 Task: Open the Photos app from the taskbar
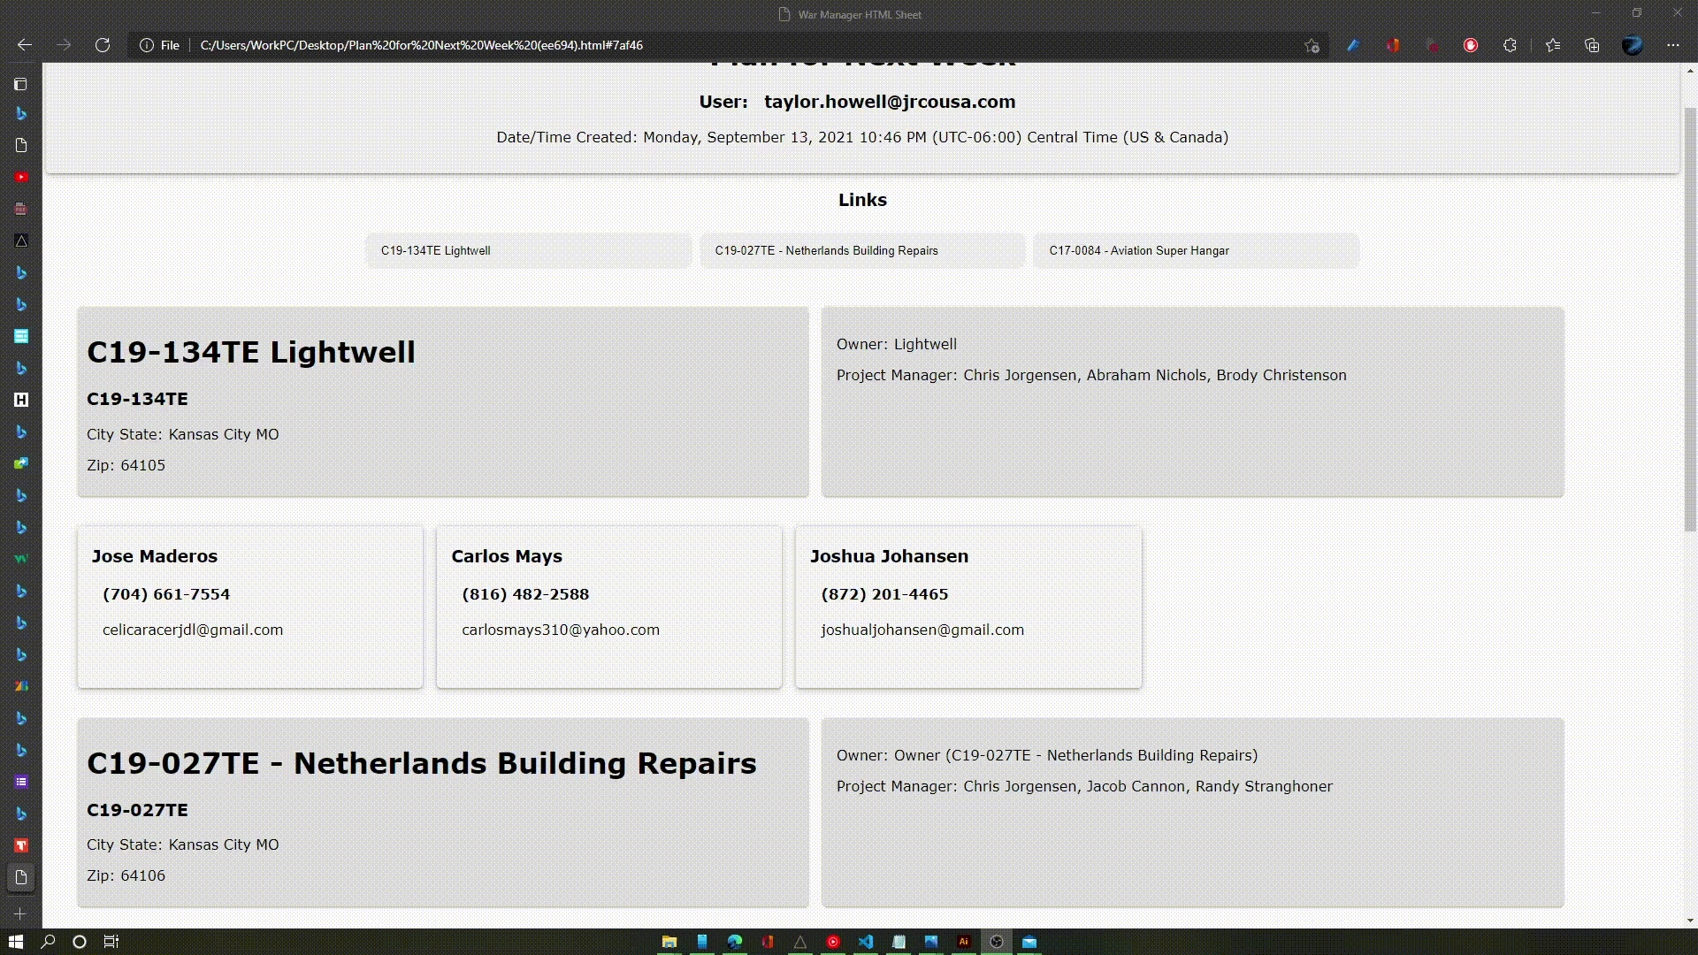tap(931, 942)
